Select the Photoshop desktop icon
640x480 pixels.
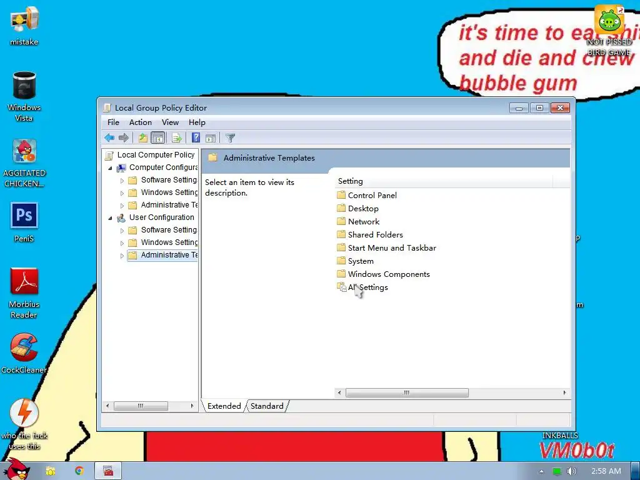tap(24, 222)
